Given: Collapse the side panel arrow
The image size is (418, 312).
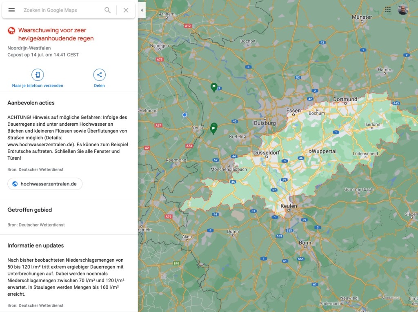Looking at the screenshot, I should coord(142,10).
